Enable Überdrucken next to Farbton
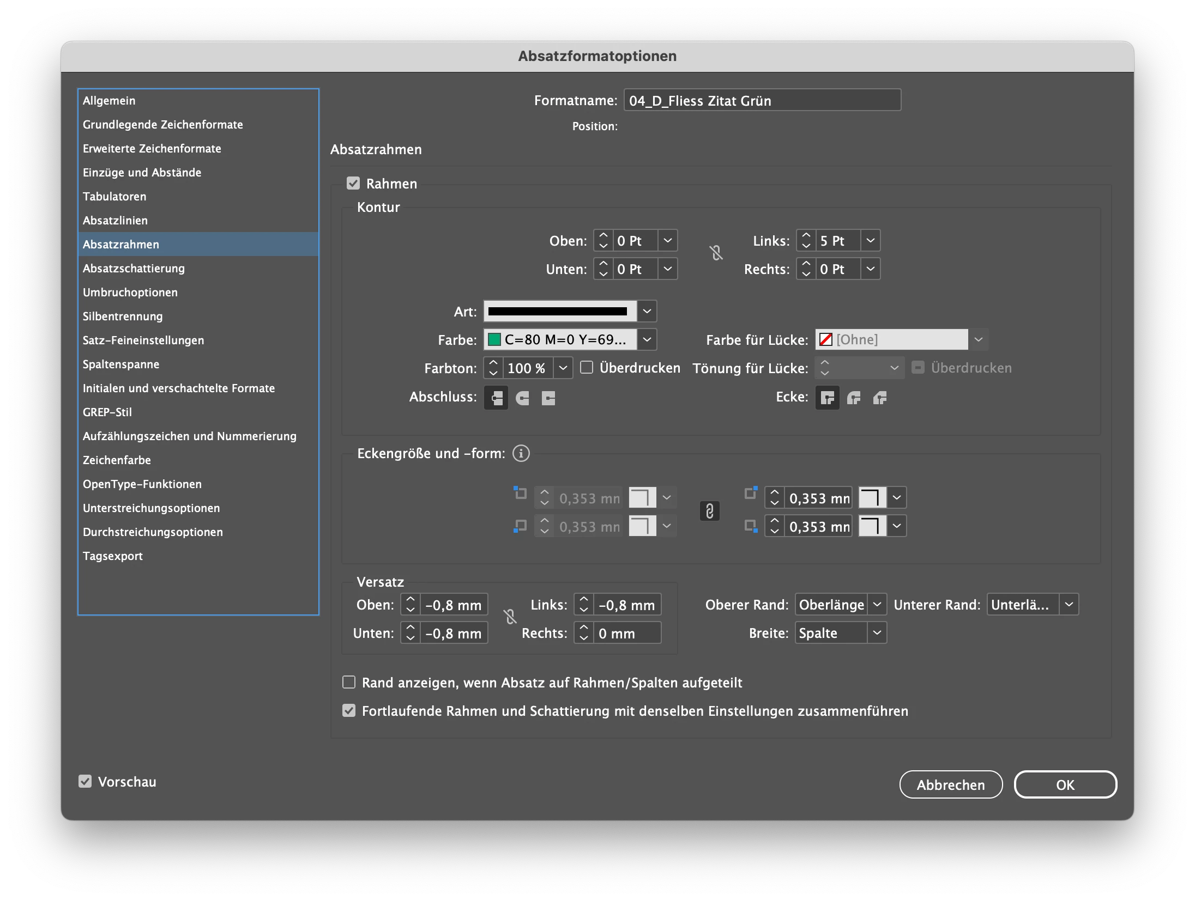This screenshot has height=901, width=1195. (x=587, y=368)
